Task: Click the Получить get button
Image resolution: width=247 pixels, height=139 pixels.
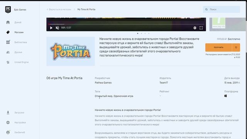Action: (218, 47)
